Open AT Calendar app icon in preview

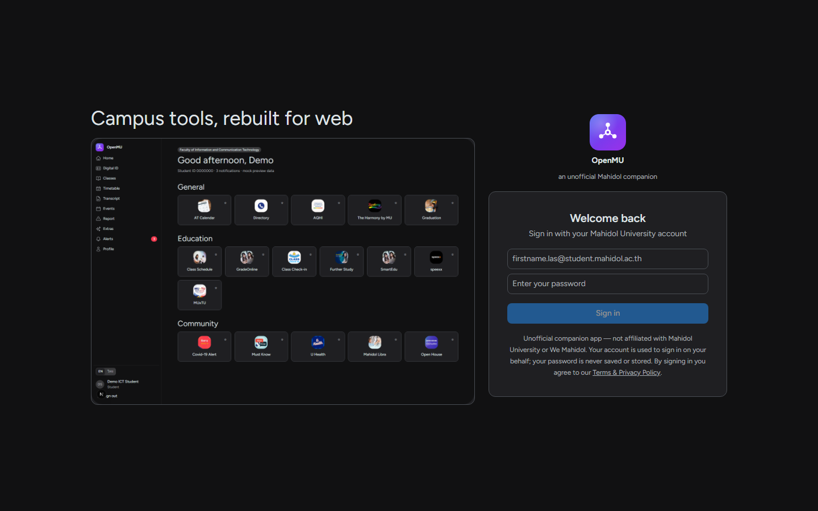point(204,206)
